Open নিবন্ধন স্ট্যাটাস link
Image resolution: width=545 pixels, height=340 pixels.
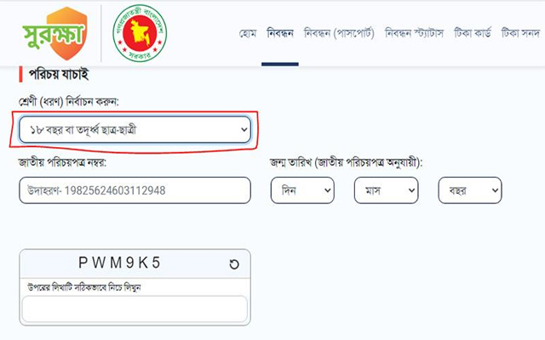414,33
